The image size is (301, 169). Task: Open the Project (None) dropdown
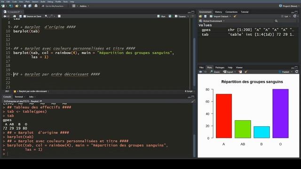(x=289, y=6)
